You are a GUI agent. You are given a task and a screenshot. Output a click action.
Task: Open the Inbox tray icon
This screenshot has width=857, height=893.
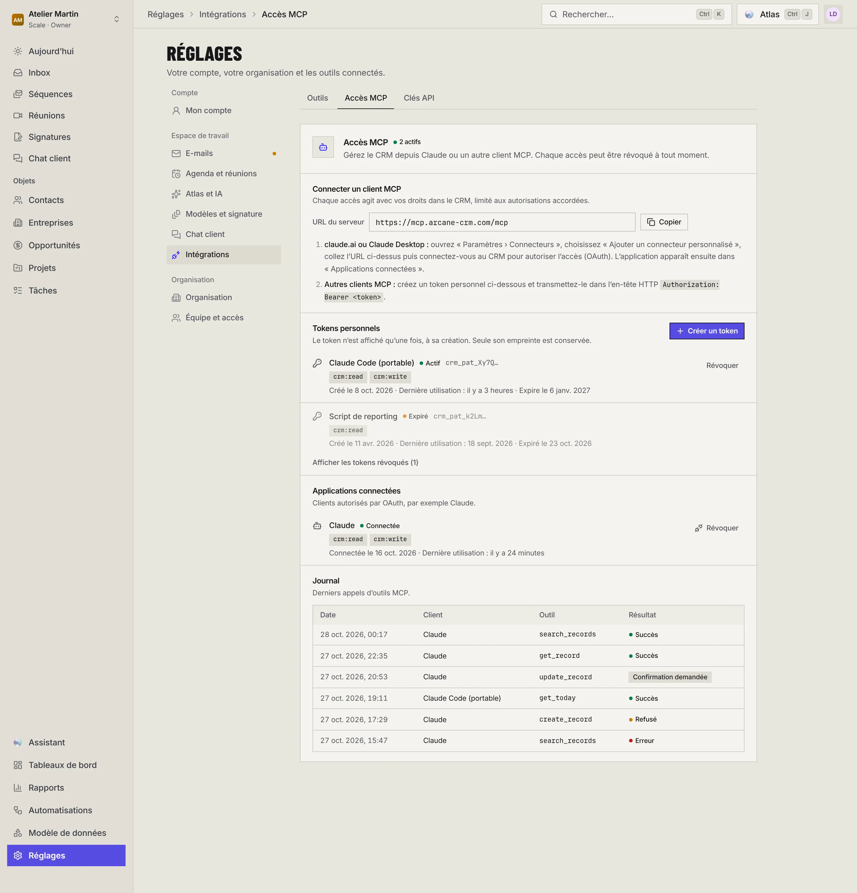tap(18, 72)
